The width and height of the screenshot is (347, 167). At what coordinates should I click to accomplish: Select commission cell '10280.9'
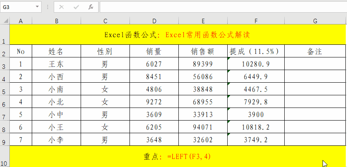tap(256, 64)
